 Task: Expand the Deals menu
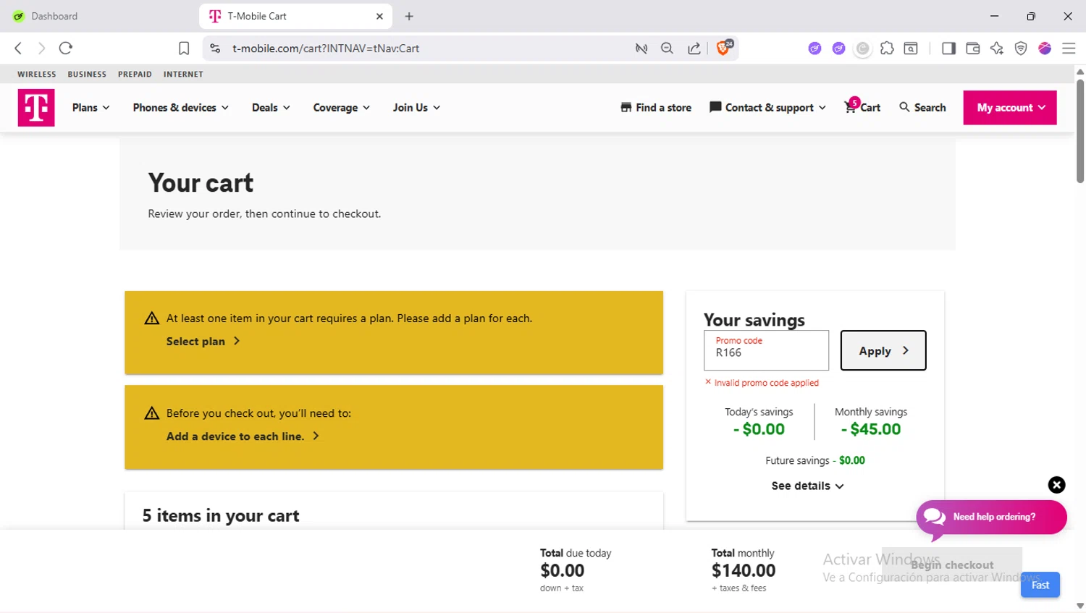point(271,107)
